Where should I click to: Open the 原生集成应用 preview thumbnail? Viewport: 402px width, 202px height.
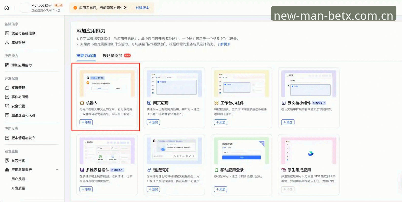[309, 151]
